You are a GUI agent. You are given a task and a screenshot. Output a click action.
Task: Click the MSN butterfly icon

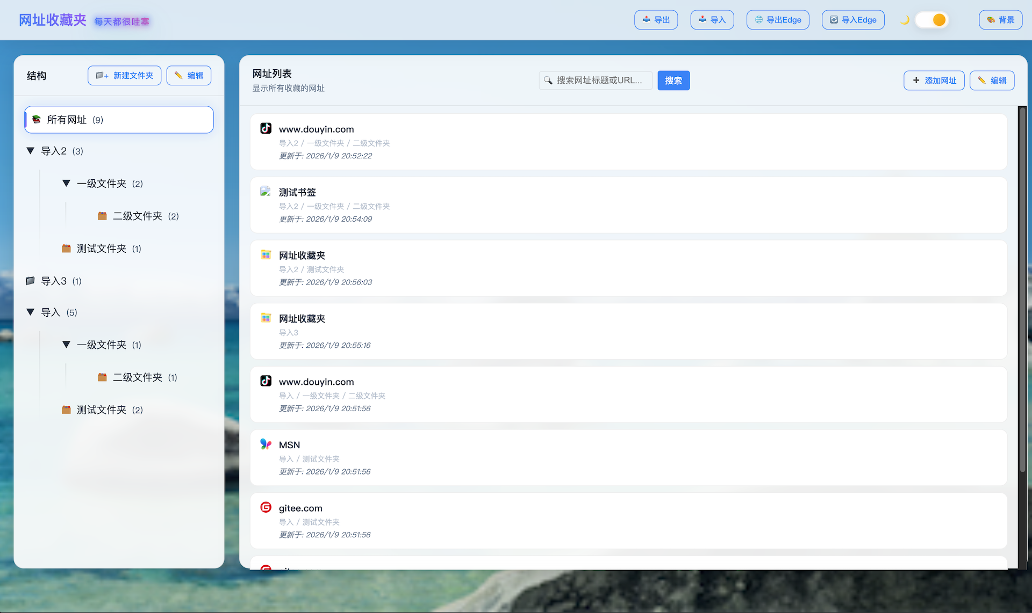tap(266, 444)
